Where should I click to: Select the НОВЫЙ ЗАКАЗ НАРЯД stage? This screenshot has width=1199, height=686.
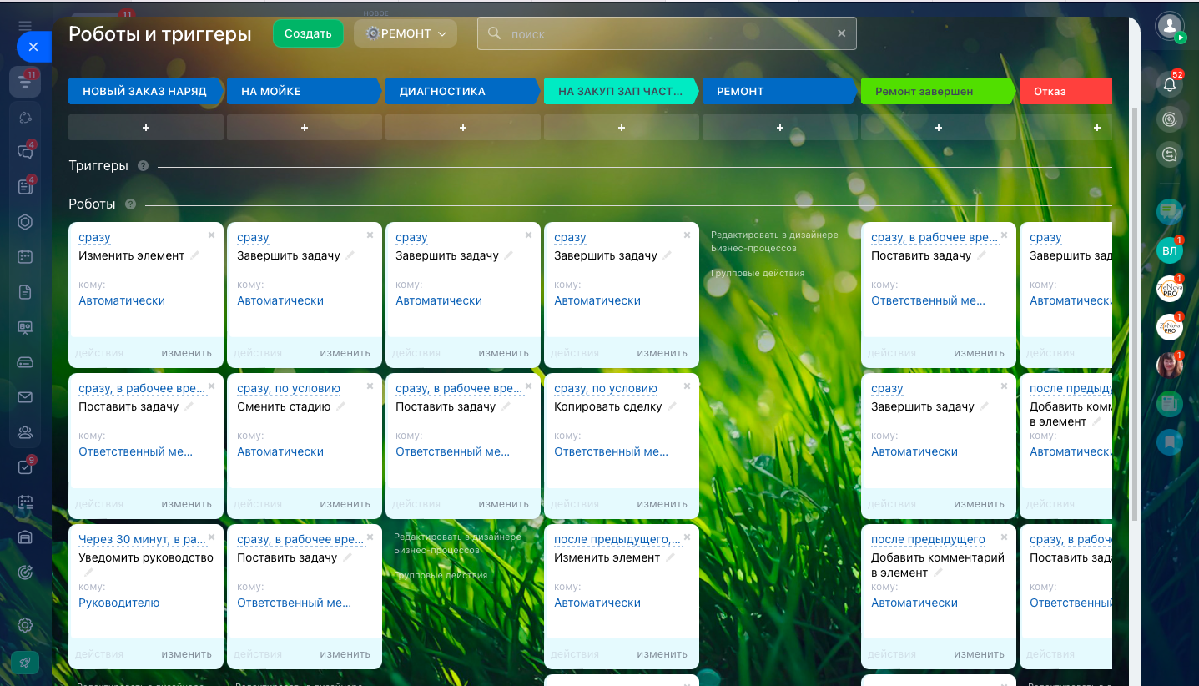146,91
